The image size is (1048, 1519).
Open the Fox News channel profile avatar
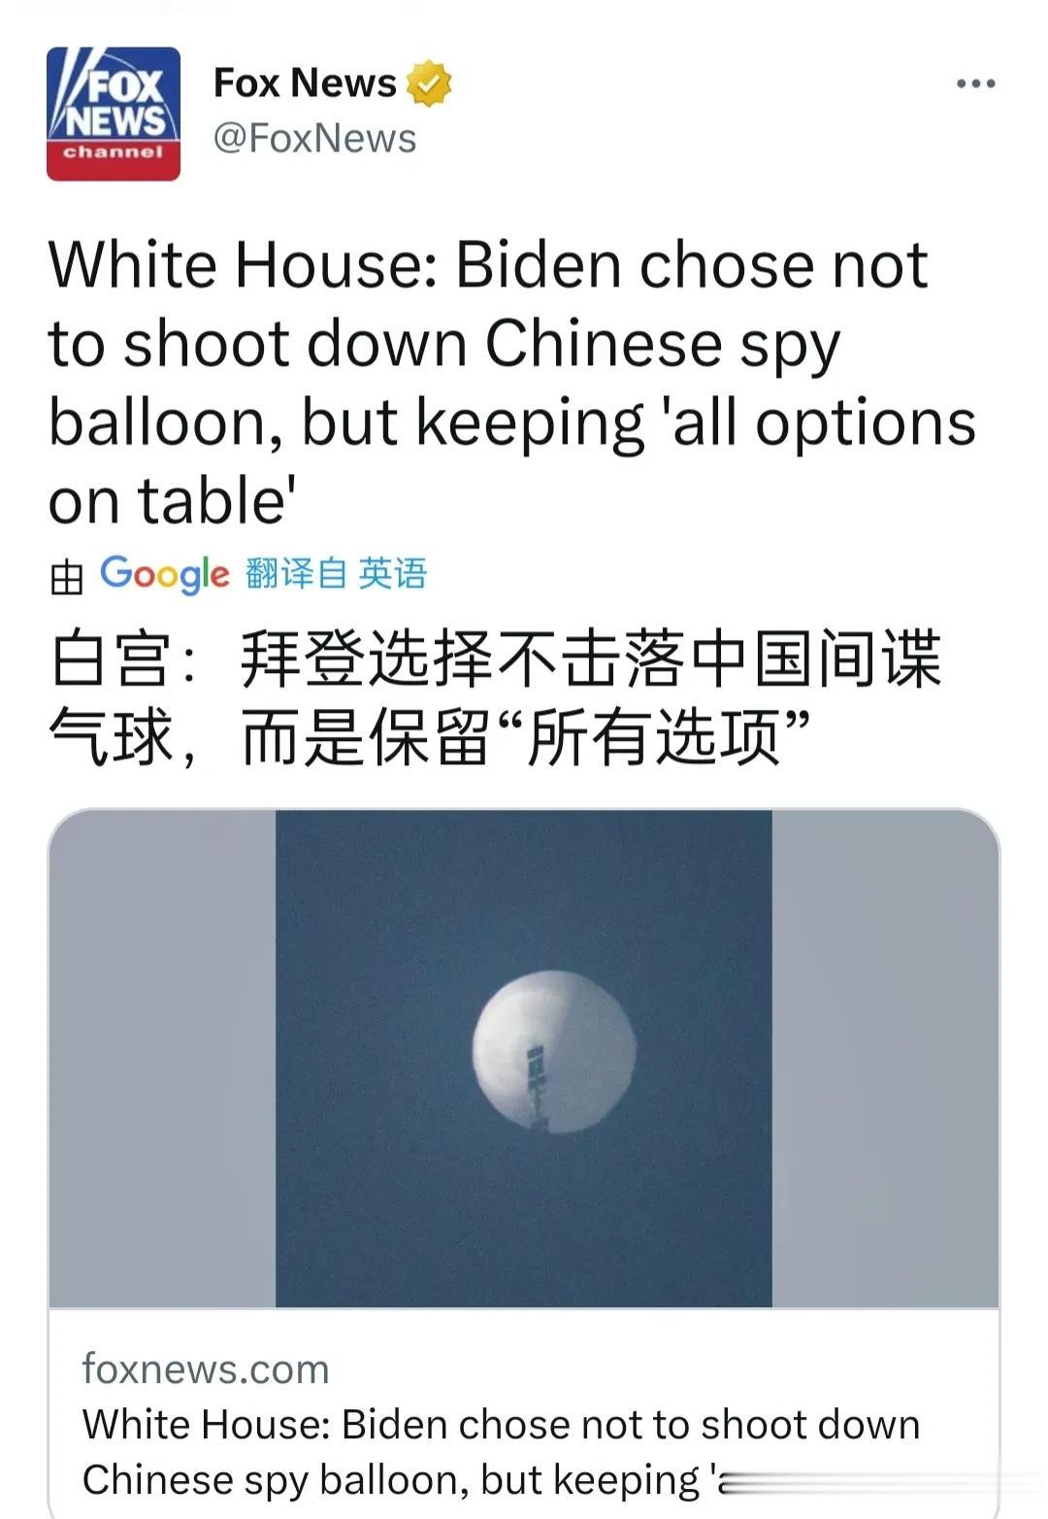(114, 114)
